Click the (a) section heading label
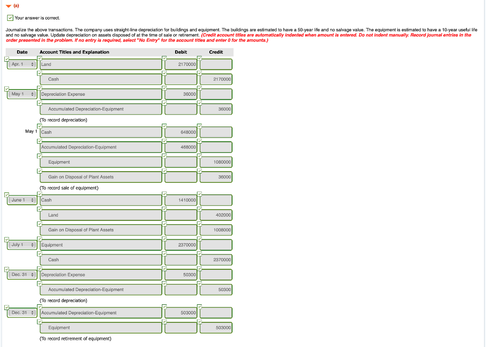 pos(16,6)
